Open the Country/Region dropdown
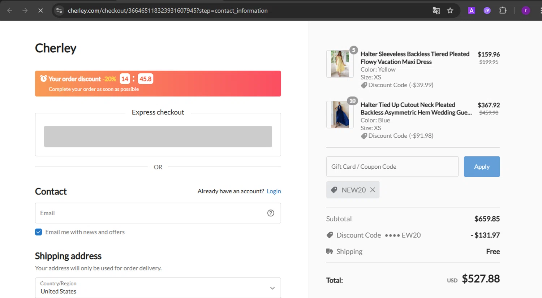 [x=158, y=288]
